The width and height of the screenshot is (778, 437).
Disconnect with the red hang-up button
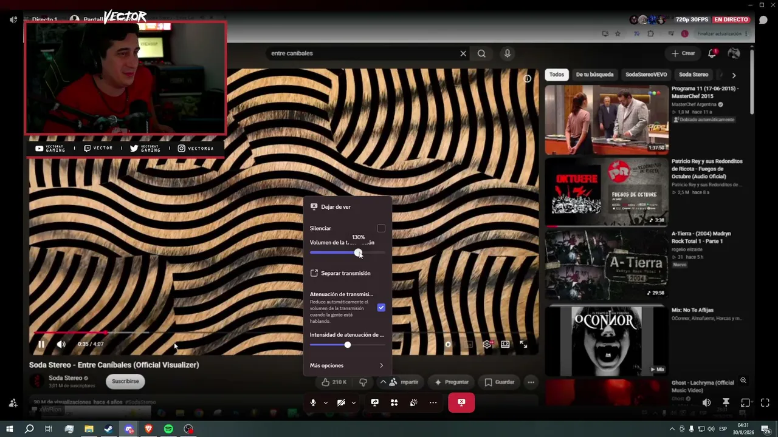click(461, 402)
